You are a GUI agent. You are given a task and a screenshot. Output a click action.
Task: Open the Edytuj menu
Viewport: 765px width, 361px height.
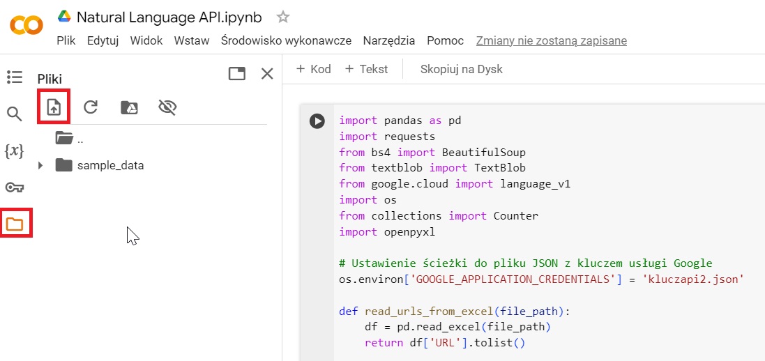pyautogui.click(x=103, y=41)
